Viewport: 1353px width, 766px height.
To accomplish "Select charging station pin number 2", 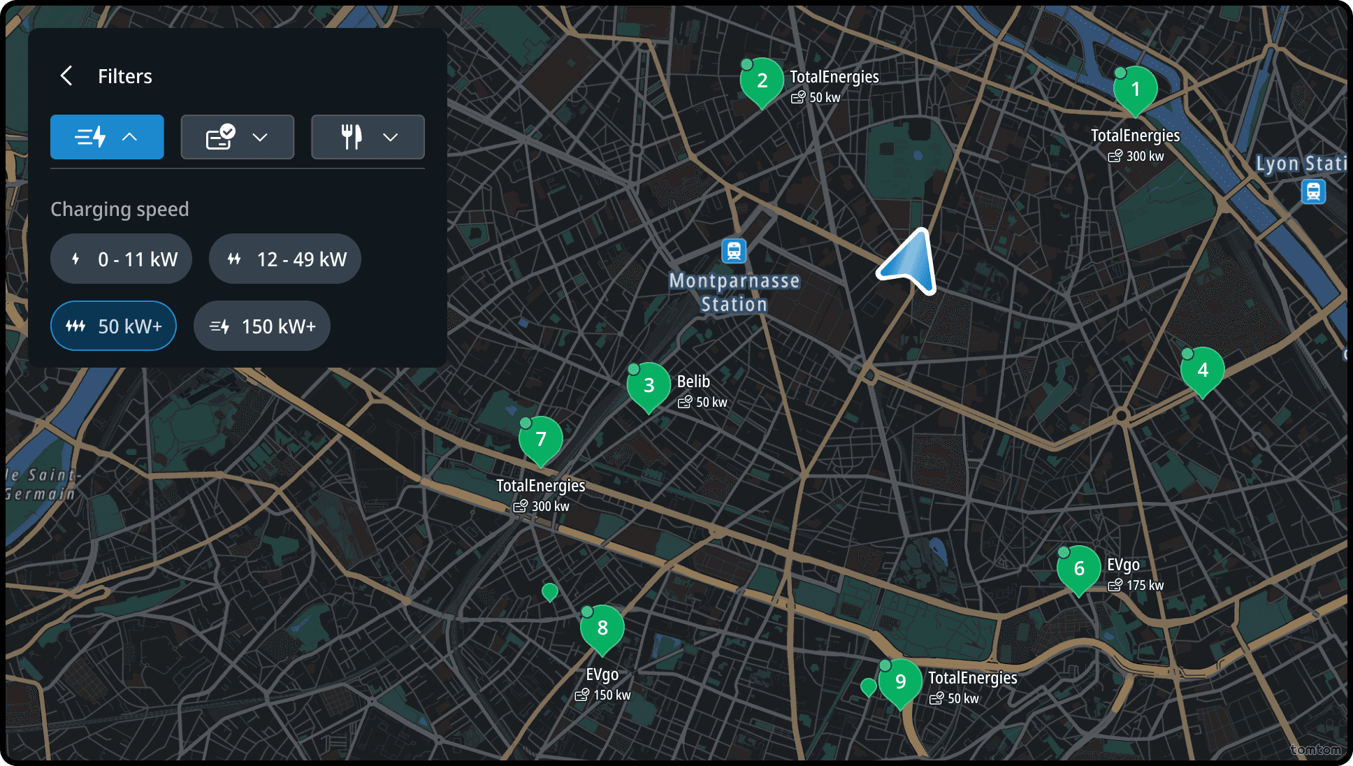I will 762,81.
